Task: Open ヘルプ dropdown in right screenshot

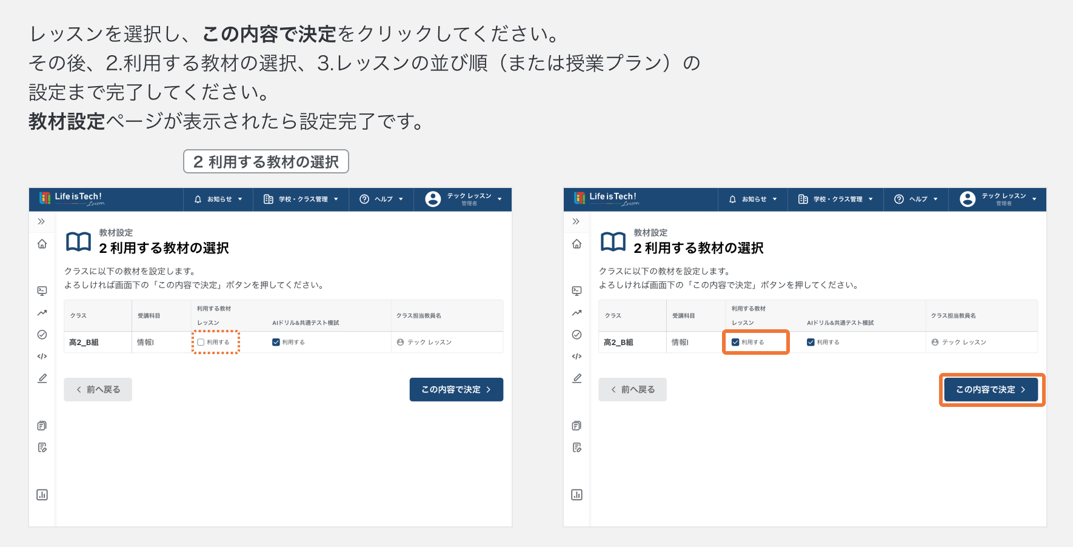Action: point(916,199)
